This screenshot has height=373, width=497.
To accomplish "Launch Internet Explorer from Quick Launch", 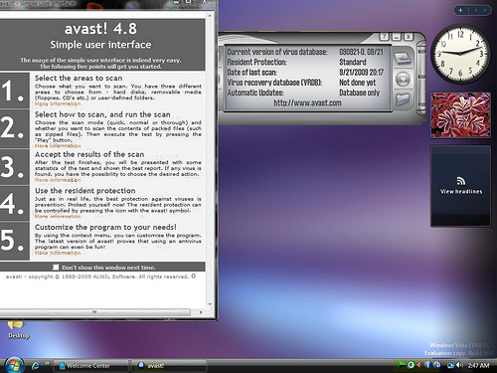I will tap(35, 366).
